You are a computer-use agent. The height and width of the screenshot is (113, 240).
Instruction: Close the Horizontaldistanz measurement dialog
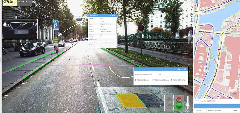pos(185,69)
